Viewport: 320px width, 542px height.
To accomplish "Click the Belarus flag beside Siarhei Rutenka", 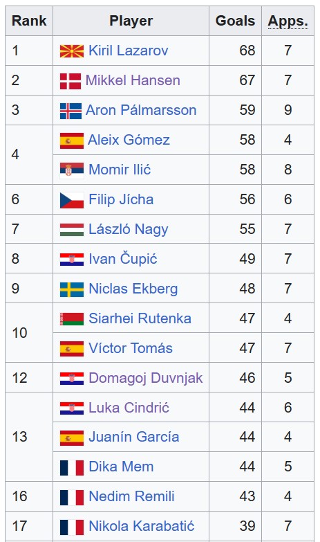I will 72,319.
